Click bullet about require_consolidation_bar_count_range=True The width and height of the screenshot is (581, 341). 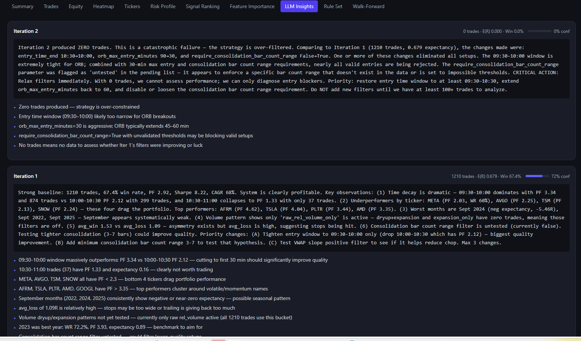pos(136,135)
